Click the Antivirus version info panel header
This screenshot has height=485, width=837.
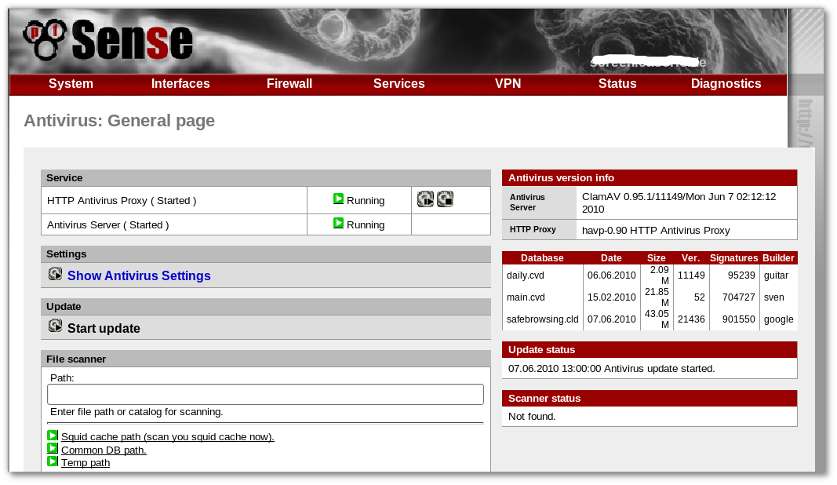click(650, 178)
